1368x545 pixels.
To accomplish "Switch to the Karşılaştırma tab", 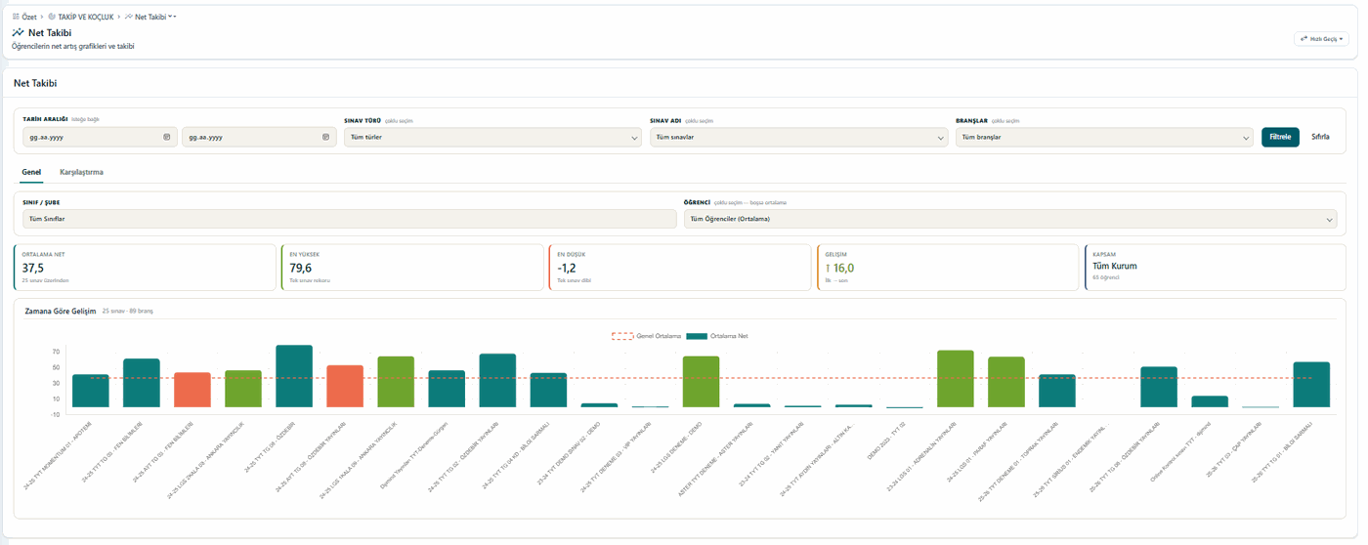I will (x=81, y=172).
